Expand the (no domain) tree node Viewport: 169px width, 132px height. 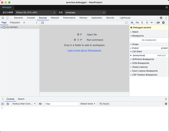pyautogui.click(x=1, y=27)
